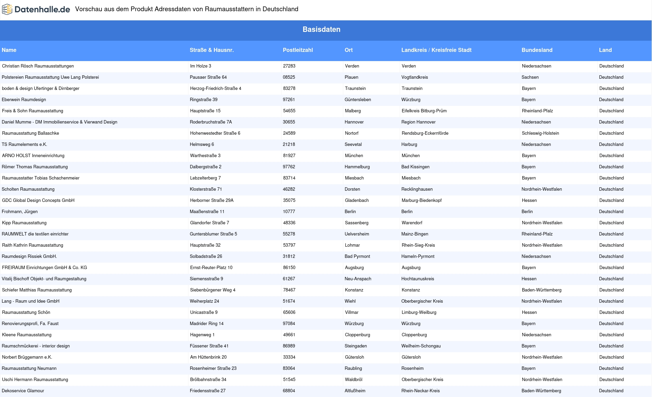Click Raumausstattung Ballaschke name
This screenshot has height=397, width=652.
[31, 133]
